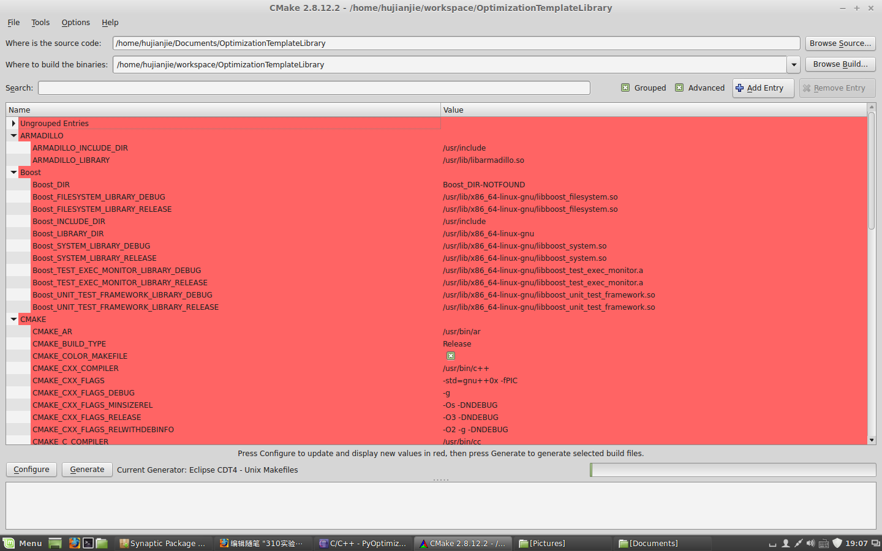This screenshot has height=551, width=882.
Task: Select CMAKE_CXX_FLAGS_RELWITHDEBINFO entry
Action: tap(103, 429)
